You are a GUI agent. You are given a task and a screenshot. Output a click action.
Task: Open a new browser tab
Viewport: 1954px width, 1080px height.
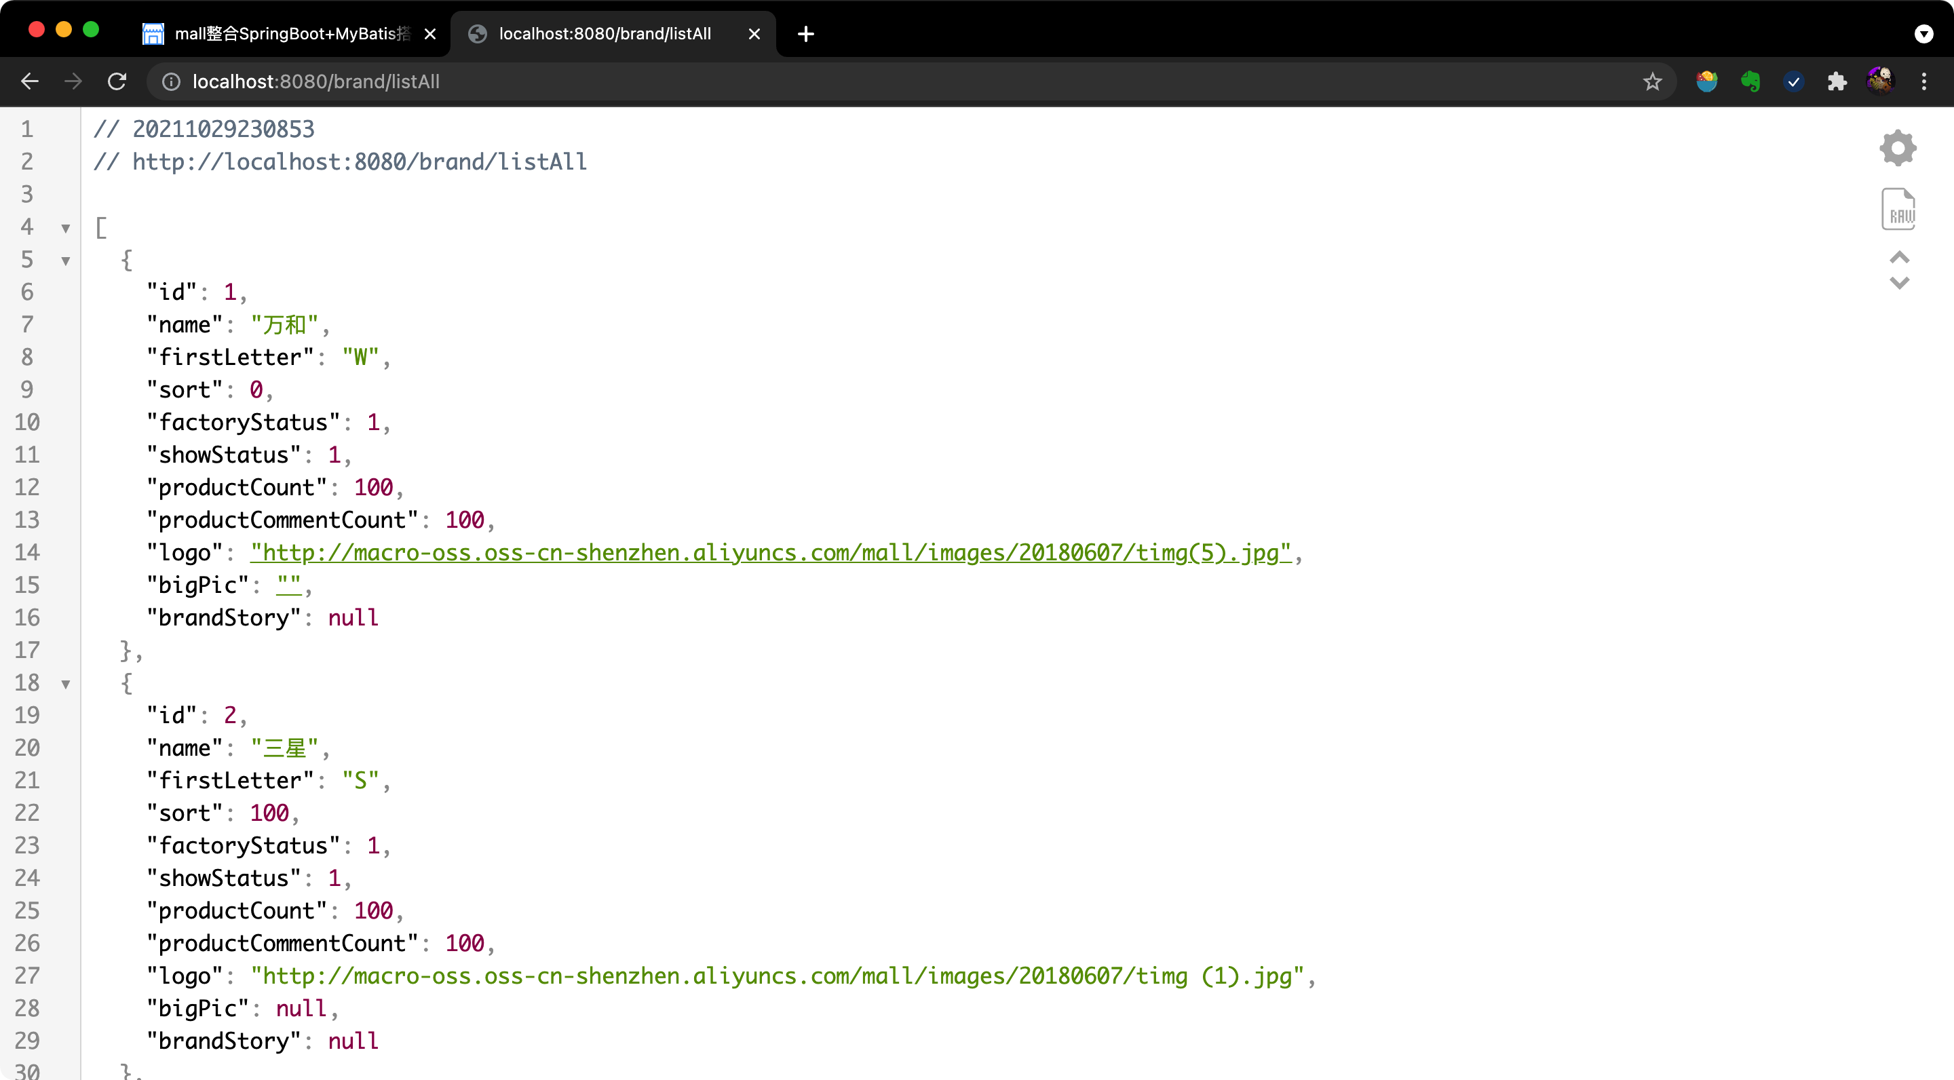tap(806, 33)
